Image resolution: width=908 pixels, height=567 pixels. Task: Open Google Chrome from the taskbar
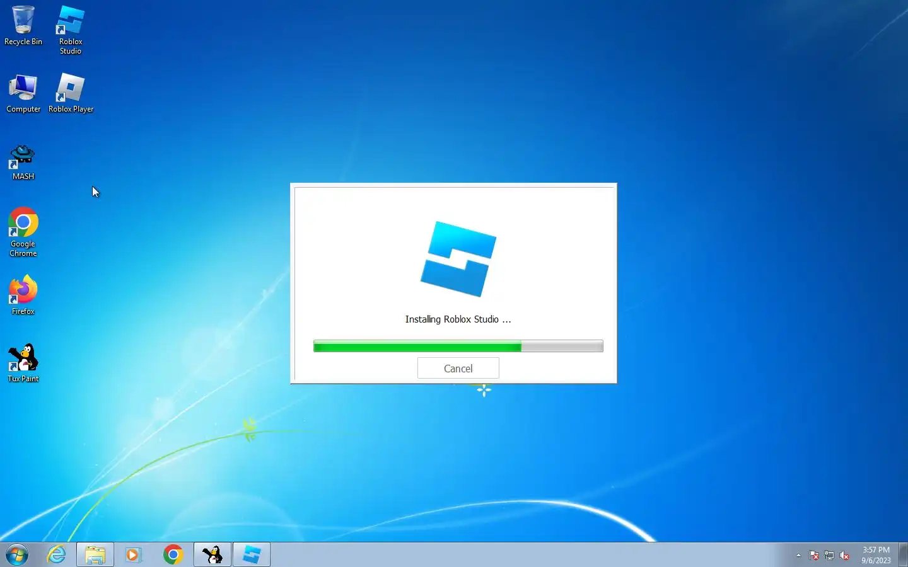pyautogui.click(x=173, y=555)
